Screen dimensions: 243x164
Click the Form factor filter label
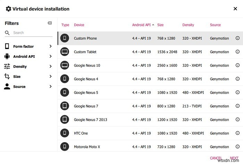(x=23, y=47)
